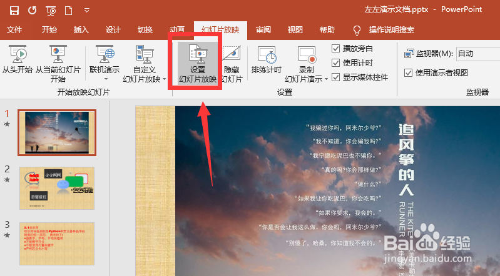The width and height of the screenshot is (500, 276).
Task: Start slideshow via 从头开始 button
Action: tap(18, 59)
